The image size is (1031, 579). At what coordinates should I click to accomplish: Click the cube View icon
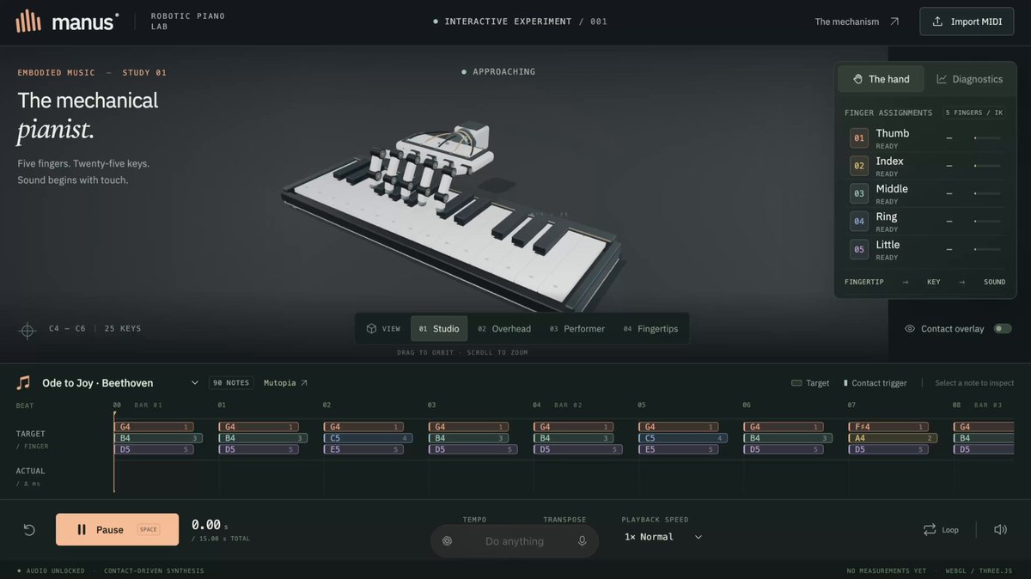tap(371, 328)
